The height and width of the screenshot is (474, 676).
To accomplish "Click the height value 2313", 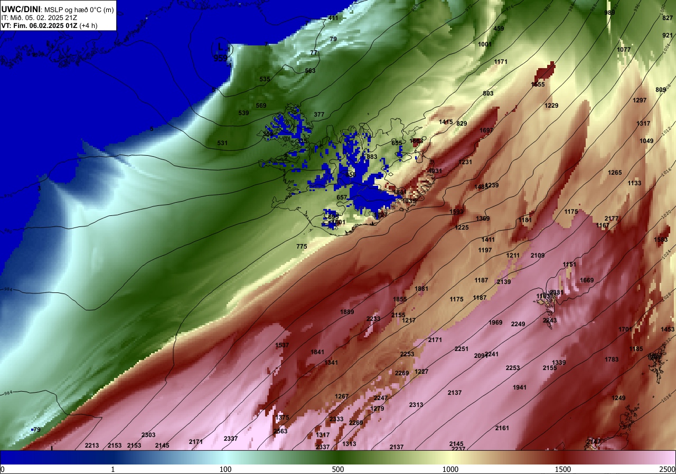I will click(x=416, y=405).
